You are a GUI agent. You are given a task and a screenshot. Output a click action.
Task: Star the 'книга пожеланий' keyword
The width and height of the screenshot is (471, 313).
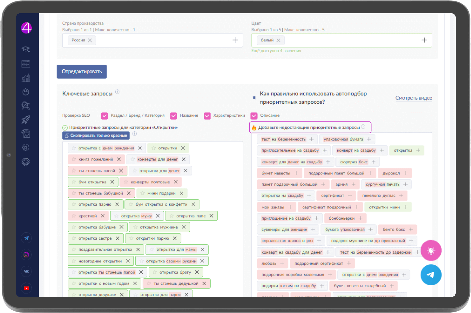point(74,159)
